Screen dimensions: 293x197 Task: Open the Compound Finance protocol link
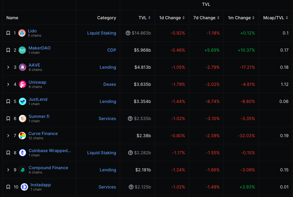click(x=48, y=168)
